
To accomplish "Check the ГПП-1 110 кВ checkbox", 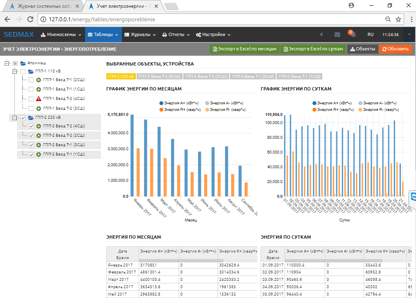I will tap(23, 72).
